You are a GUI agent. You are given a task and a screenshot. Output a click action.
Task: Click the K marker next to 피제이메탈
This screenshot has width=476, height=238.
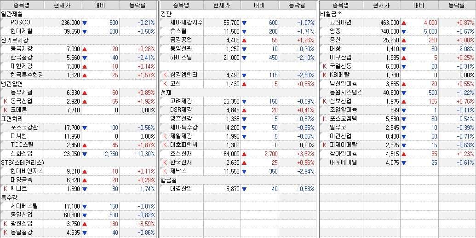pos(325,145)
